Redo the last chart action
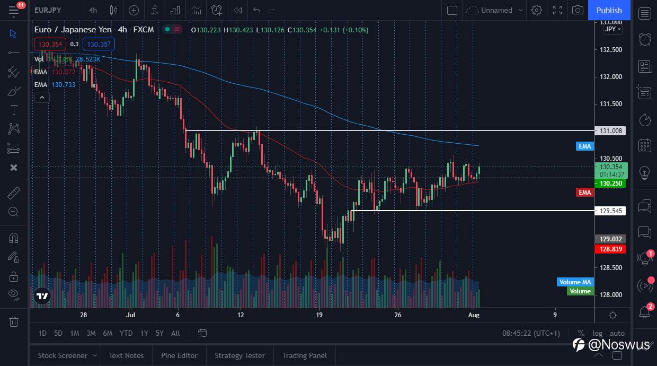This screenshot has height=366, width=657. pyautogui.click(x=272, y=10)
